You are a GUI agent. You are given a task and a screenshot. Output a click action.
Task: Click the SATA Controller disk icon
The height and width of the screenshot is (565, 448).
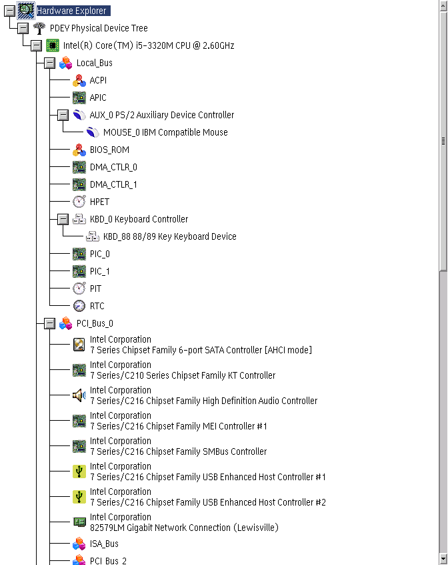tap(79, 345)
